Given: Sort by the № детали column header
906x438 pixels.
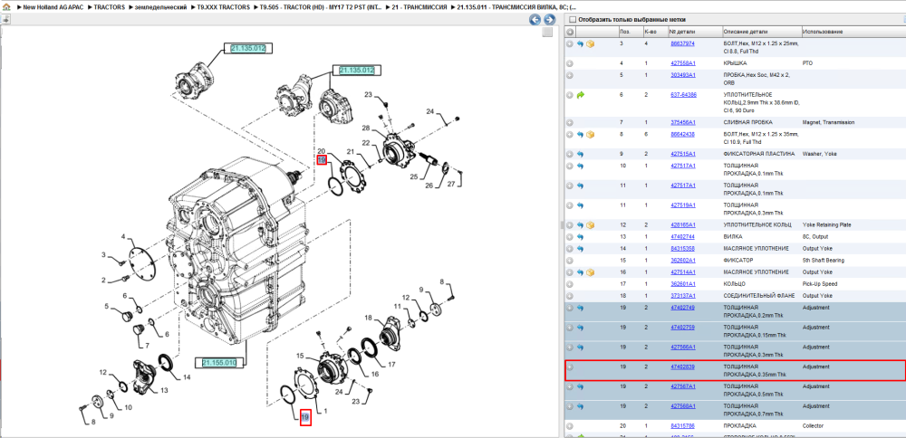Looking at the screenshot, I should point(682,31).
